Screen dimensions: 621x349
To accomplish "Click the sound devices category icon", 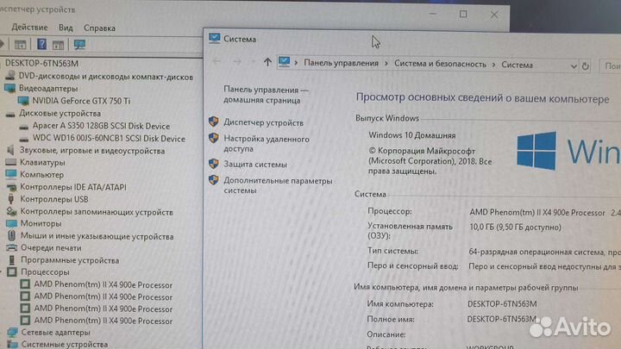I will tap(10, 150).
